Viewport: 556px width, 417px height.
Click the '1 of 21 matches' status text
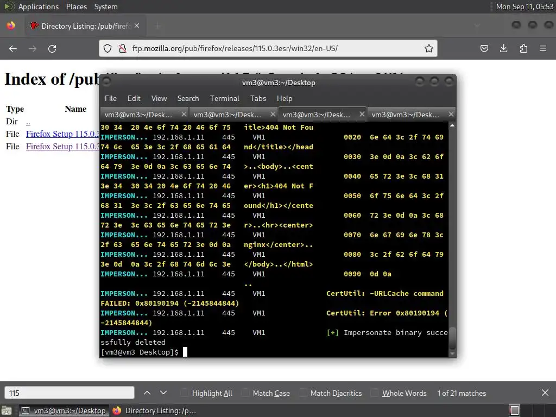[462, 393]
